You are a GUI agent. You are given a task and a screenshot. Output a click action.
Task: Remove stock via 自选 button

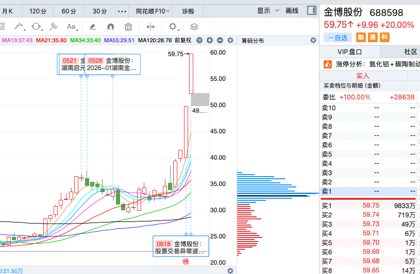(x=338, y=38)
